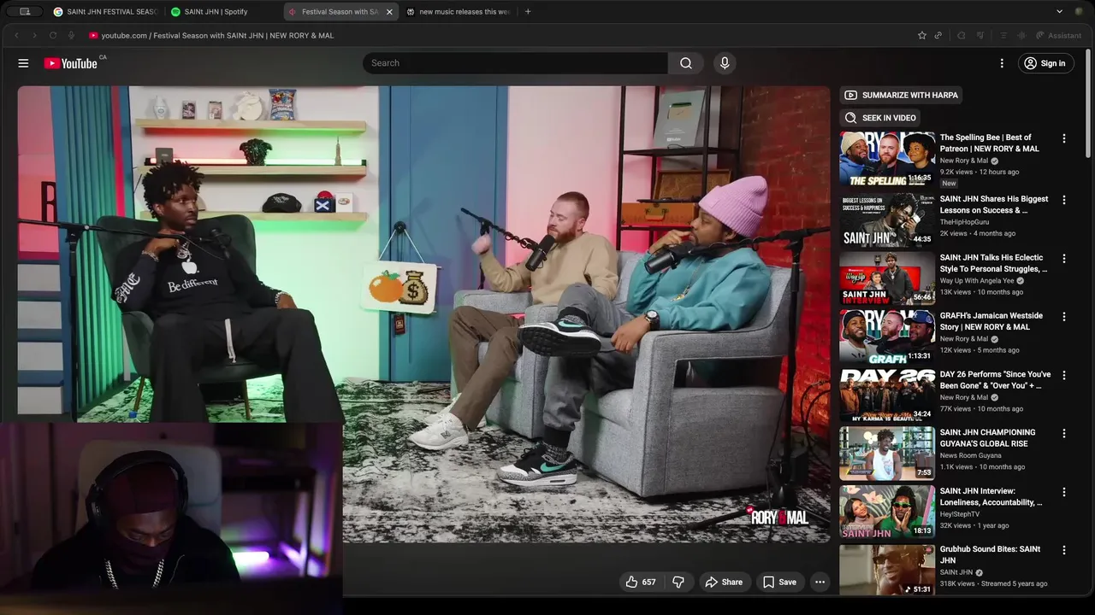The height and width of the screenshot is (615, 1095).
Task: Bookmark this page with the star
Action: point(921,35)
